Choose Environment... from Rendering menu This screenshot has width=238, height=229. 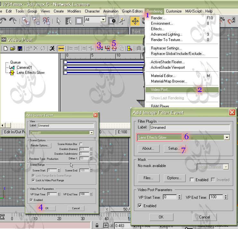click(x=182, y=23)
